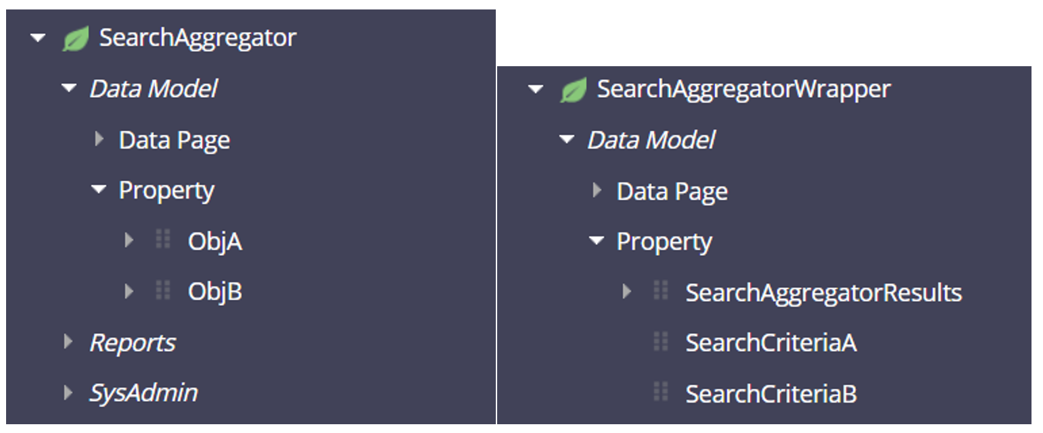This screenshot has width=1043, height=433.
Task: Expand the SysAdmin category arrow
Action: pos(68,392)
